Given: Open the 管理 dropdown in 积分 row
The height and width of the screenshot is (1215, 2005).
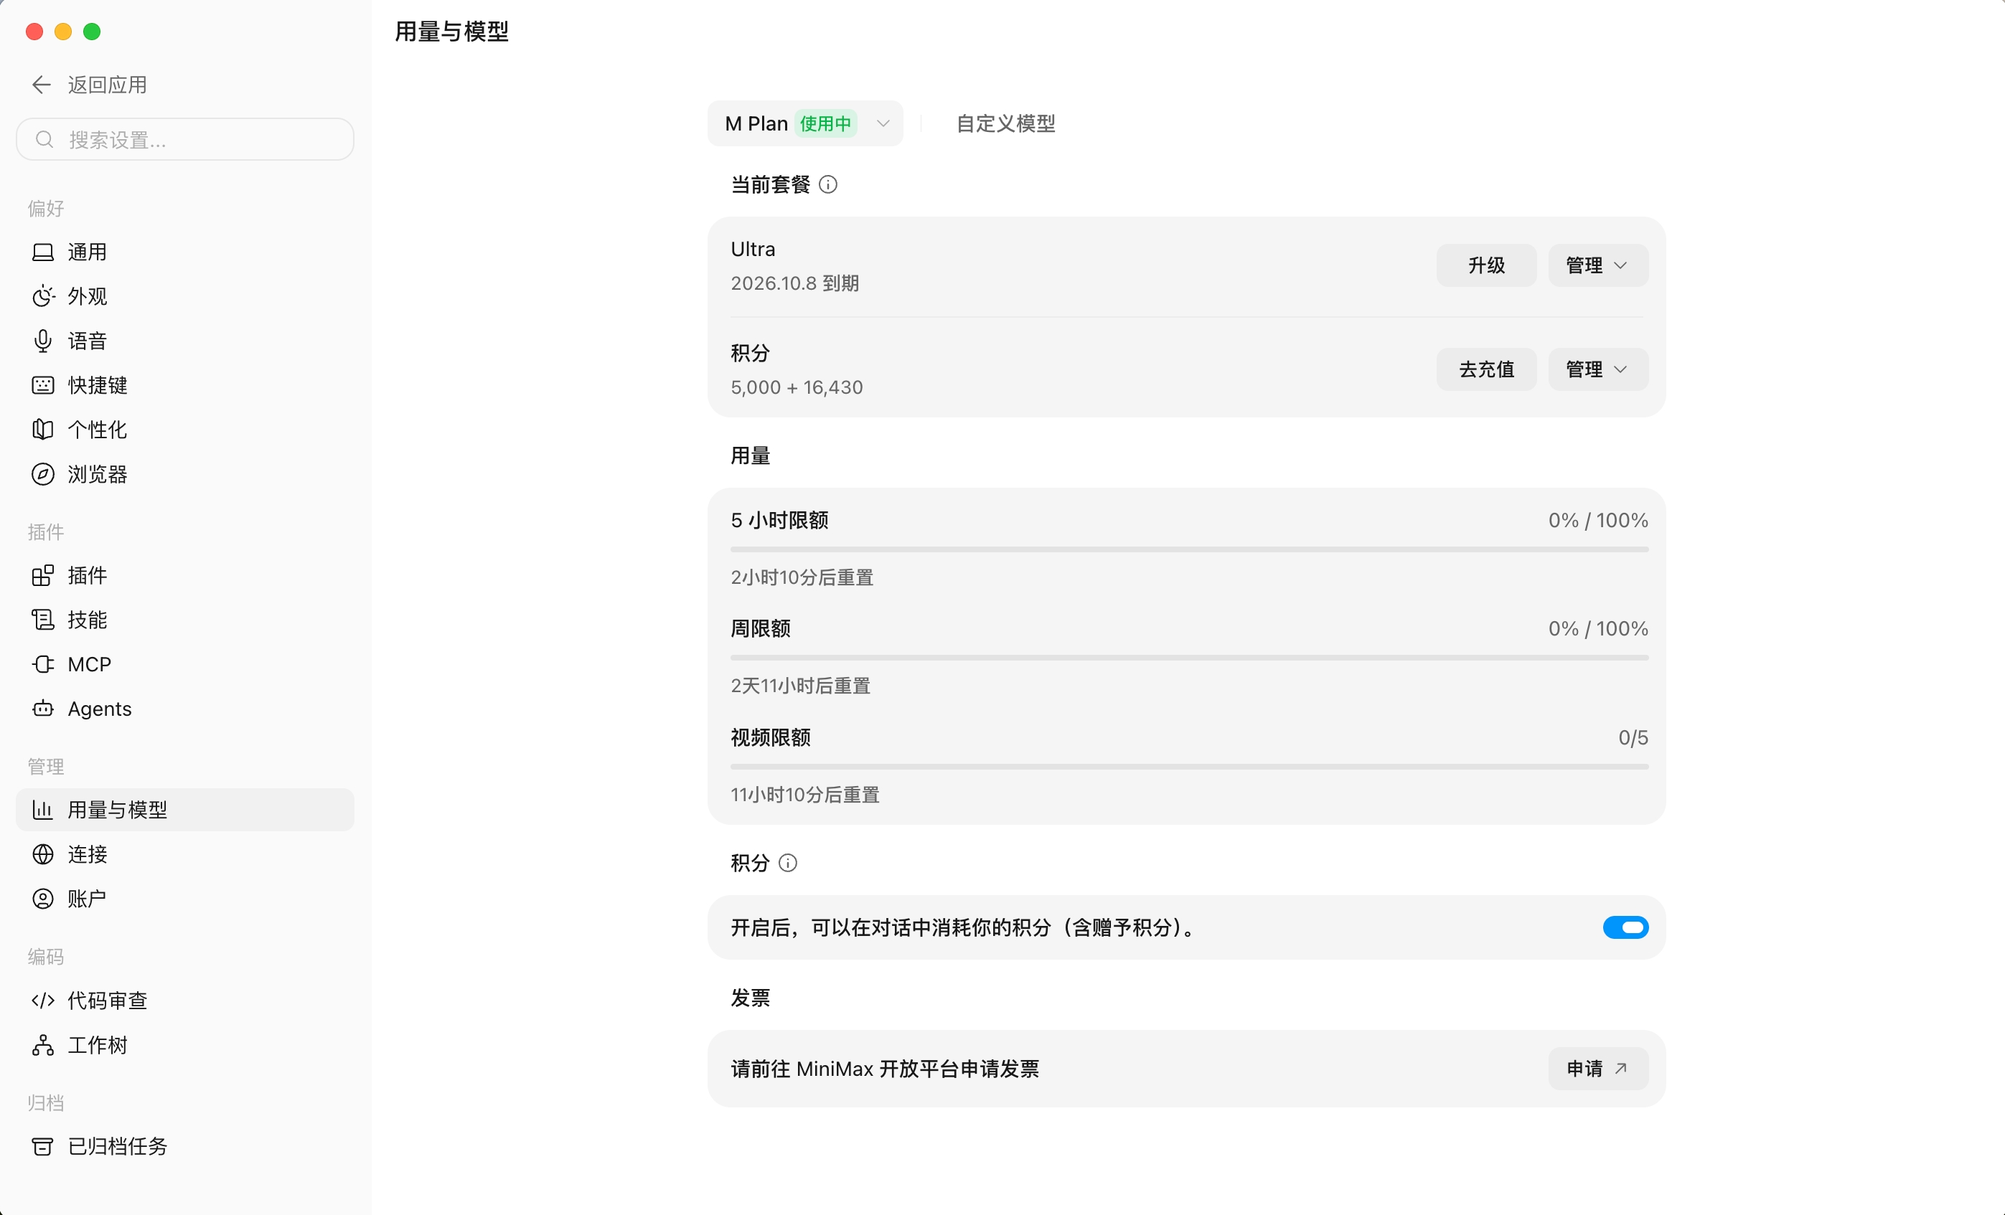Looking at the screenshot, I should pos(1598,369).
